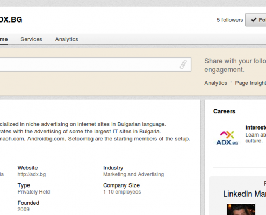This screenshot has height=215, width=266.
Task: Click the 1-10 employees company size
Action: click(122, 192)
